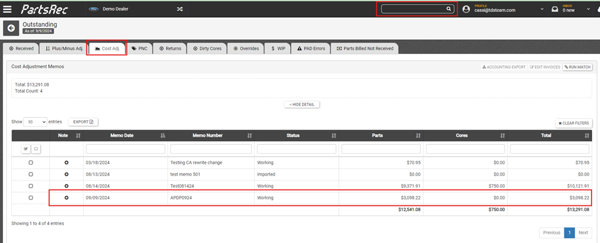Click the top search input field
The width and height of the screenshot is (600, 243).
(414, 9)
